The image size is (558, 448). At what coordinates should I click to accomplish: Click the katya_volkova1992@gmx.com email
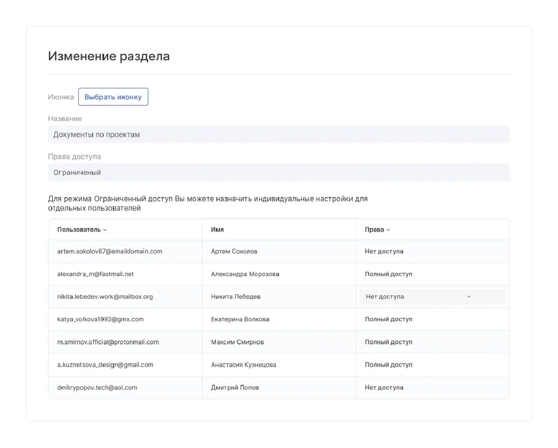(100, 319)
